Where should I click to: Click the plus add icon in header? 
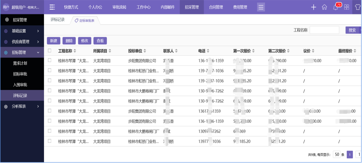click(314, 7)
